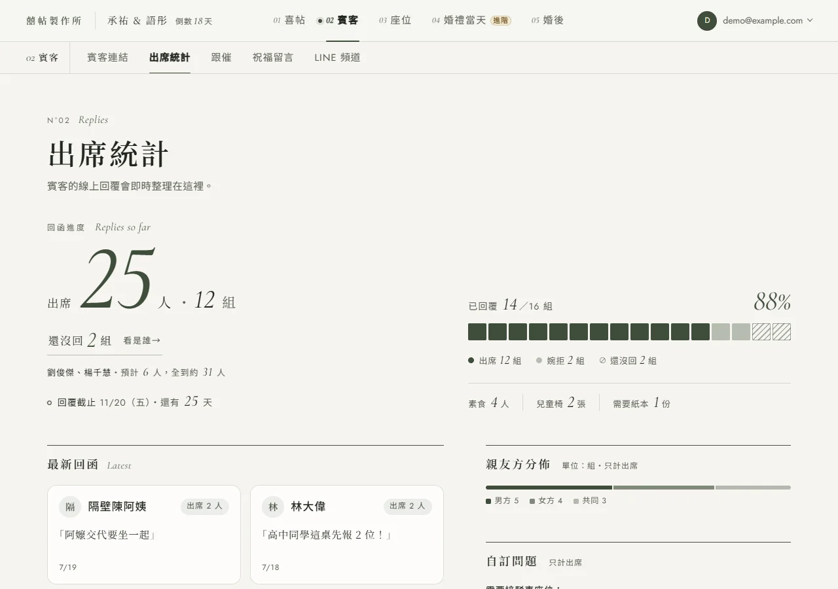The width and height of the screenshot is (838, 589).
Task: Click the 出席 2 人 badge on 林大偉's card
Action: click(x=408, y=506)
